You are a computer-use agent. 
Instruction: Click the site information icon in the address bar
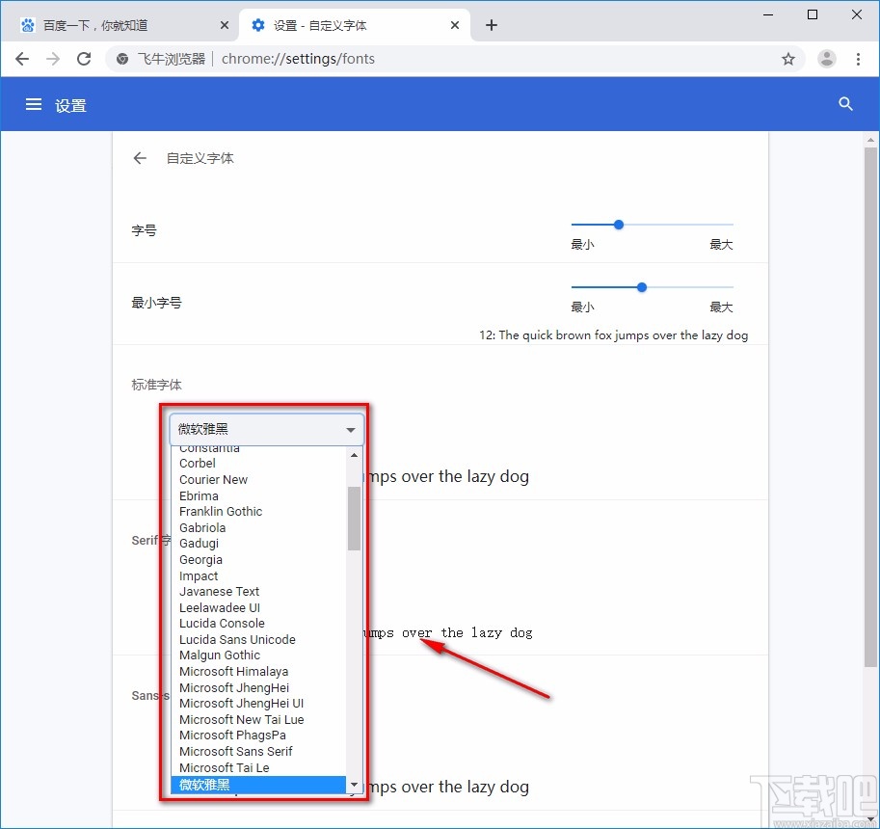click(121, 59)
